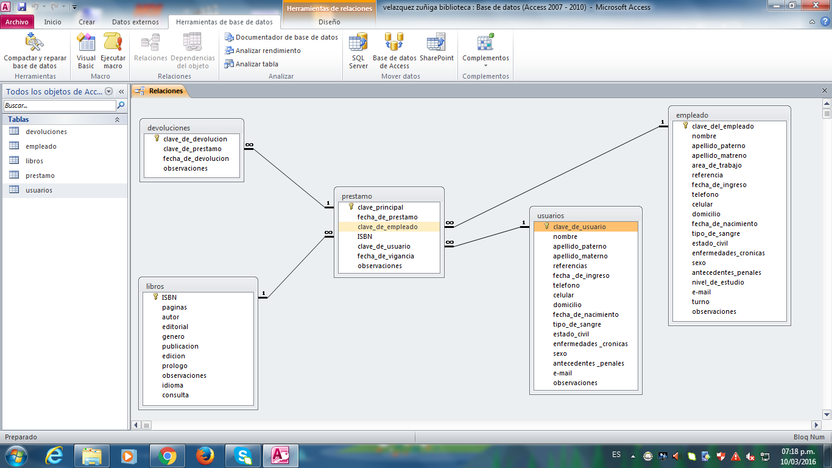832x468 pixels.
Task: Select clave_de_usuario field in usuarios table
Action: [x=586, y=227]
